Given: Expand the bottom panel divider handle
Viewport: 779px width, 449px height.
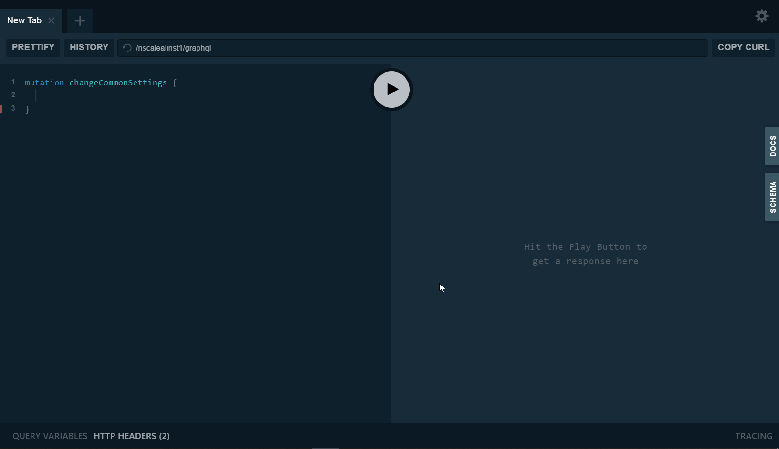Looking at the screenshot, I should 326,447.
